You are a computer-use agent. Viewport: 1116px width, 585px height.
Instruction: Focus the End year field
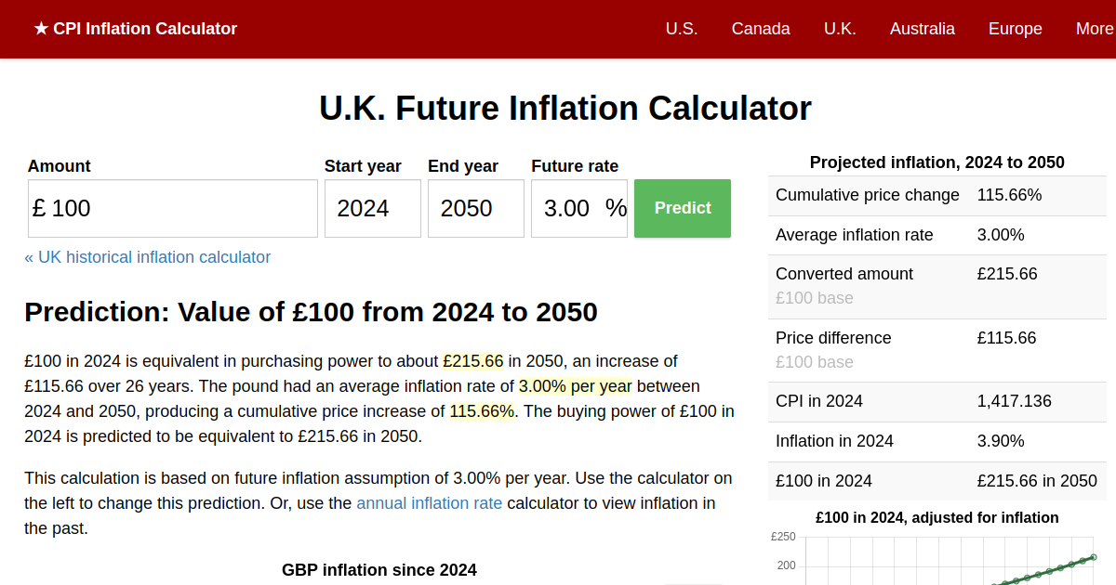click(475, 208)
